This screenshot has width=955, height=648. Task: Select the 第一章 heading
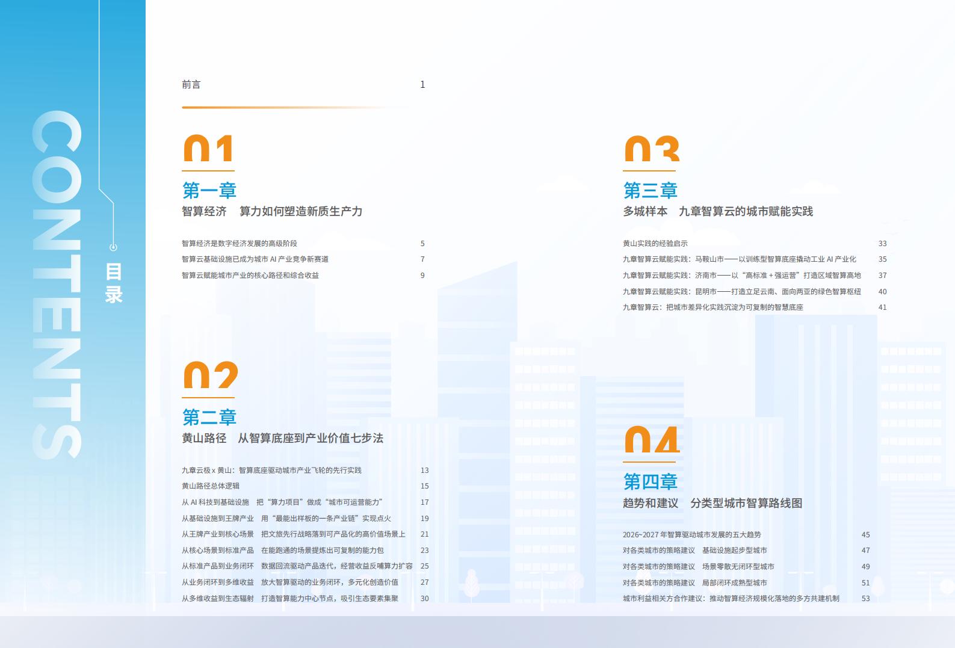[209, 191]
